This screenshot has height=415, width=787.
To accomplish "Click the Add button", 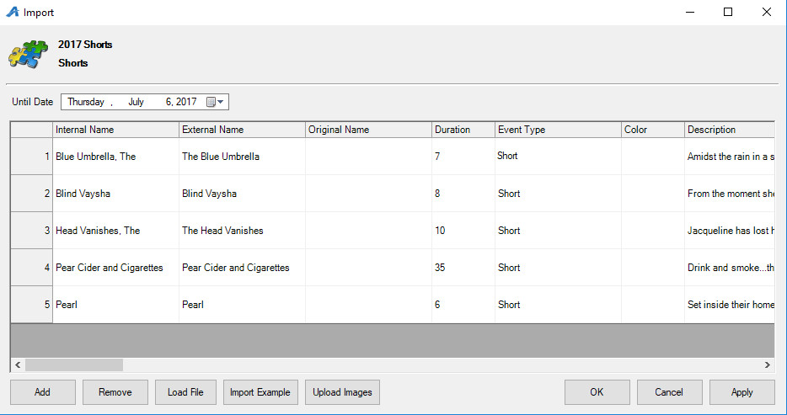I will tap(43, 392).
